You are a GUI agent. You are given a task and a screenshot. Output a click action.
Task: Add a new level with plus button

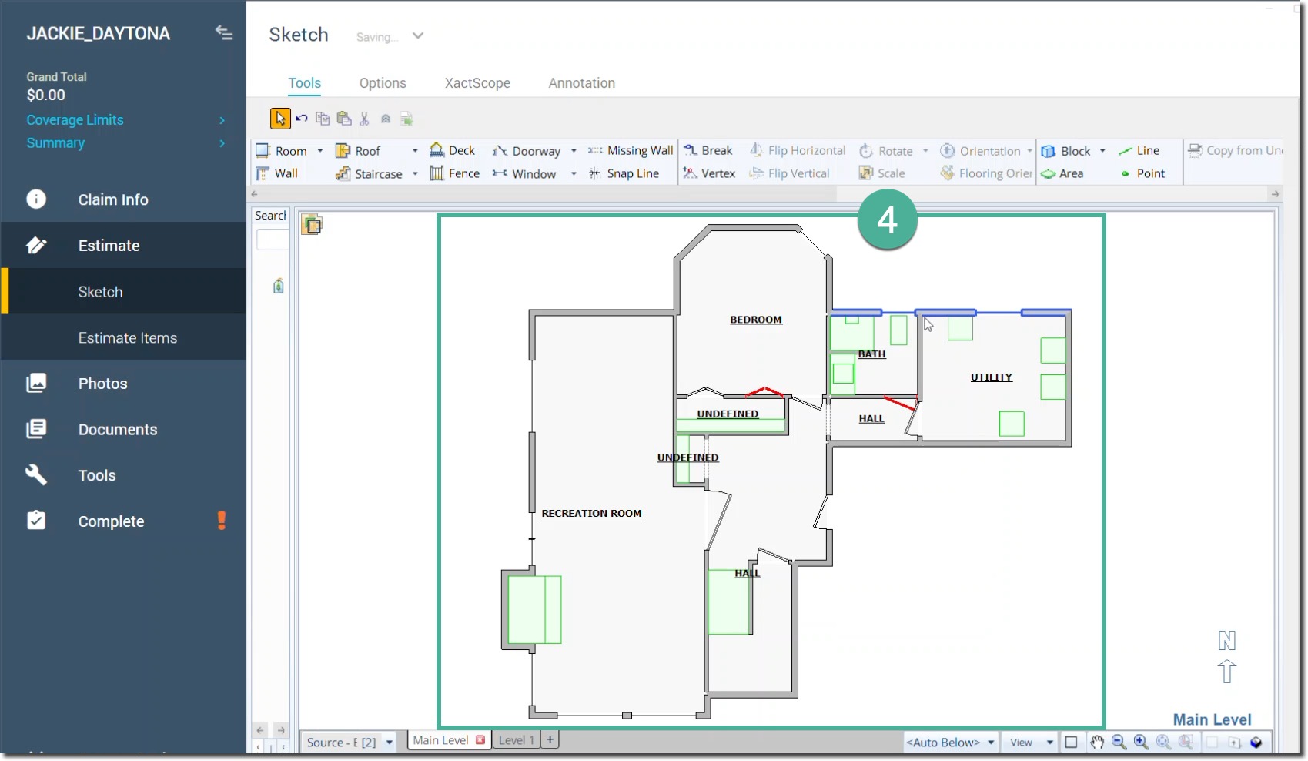click(x=550, y=739)
